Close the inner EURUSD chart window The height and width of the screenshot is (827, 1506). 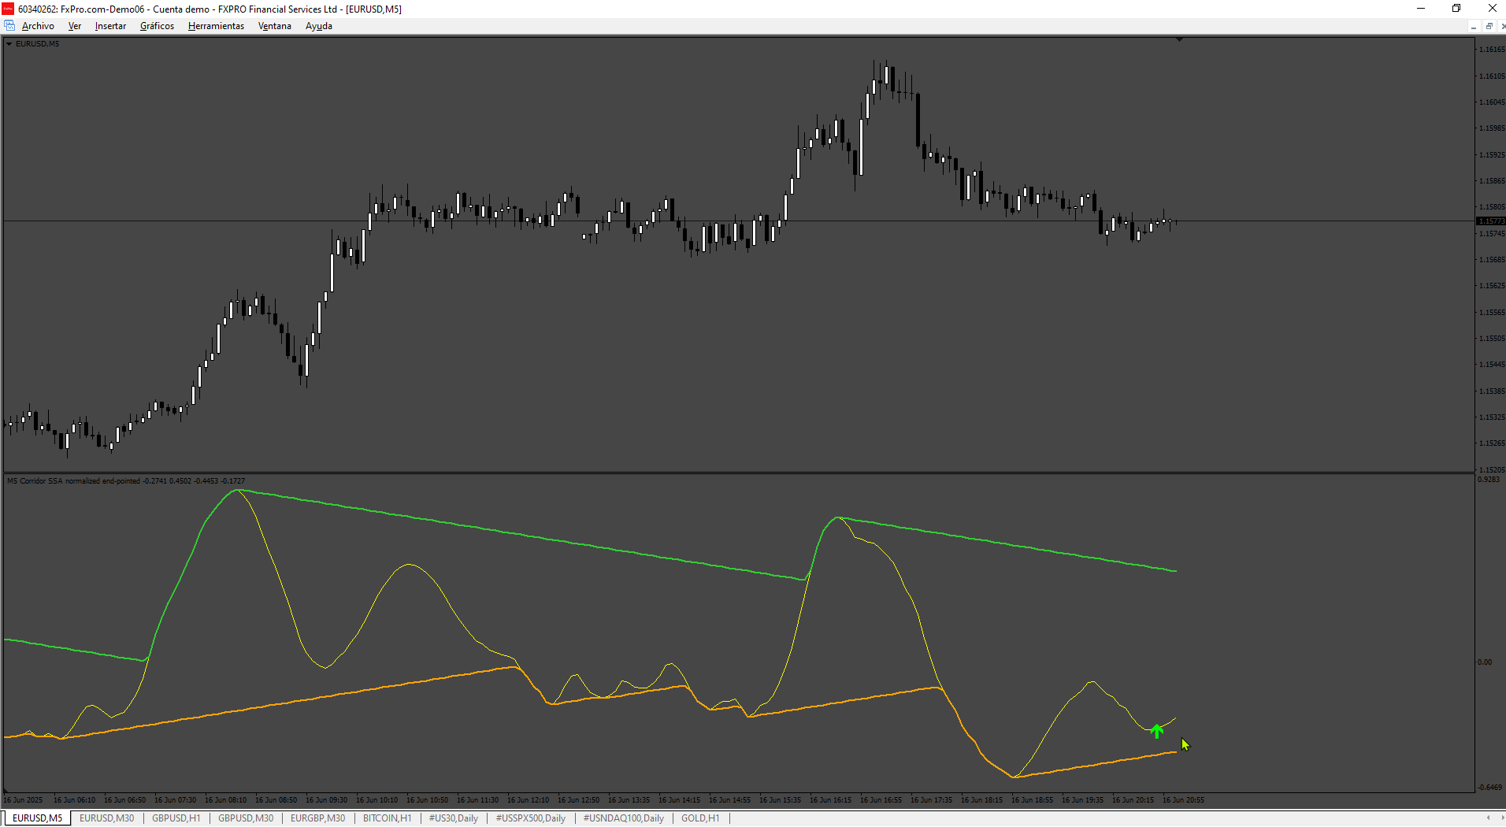coord(1503,27)
